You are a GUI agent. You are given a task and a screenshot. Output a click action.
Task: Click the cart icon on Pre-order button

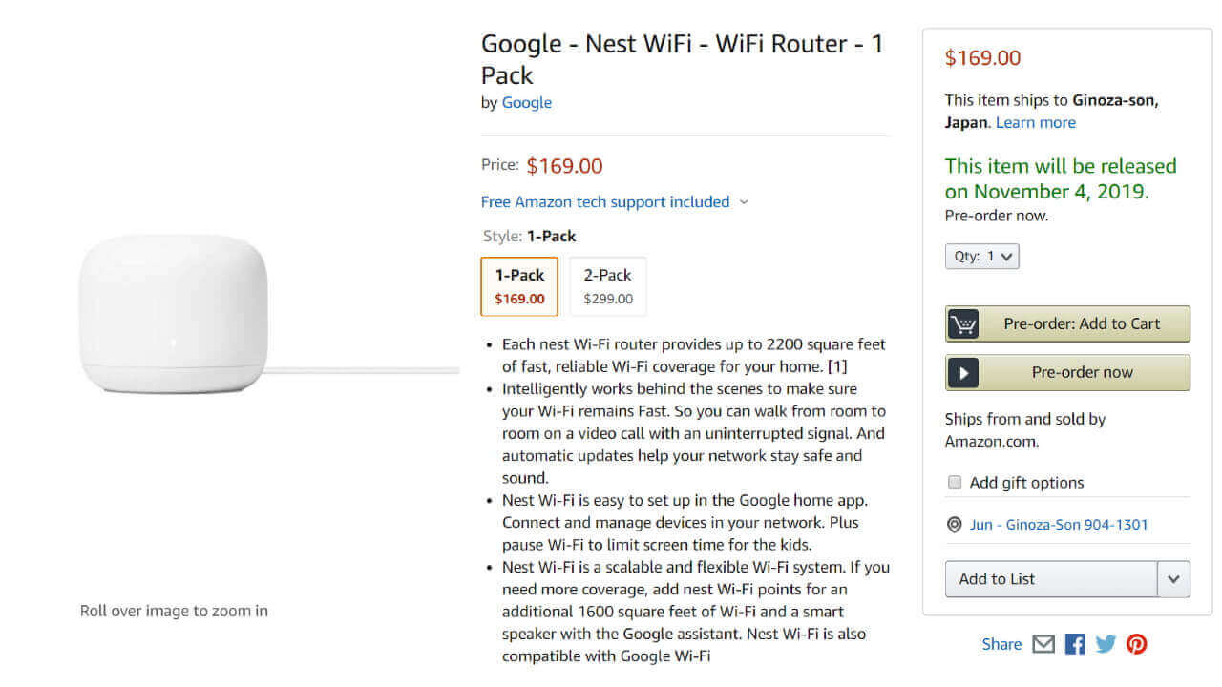click(x=963, y=324)
